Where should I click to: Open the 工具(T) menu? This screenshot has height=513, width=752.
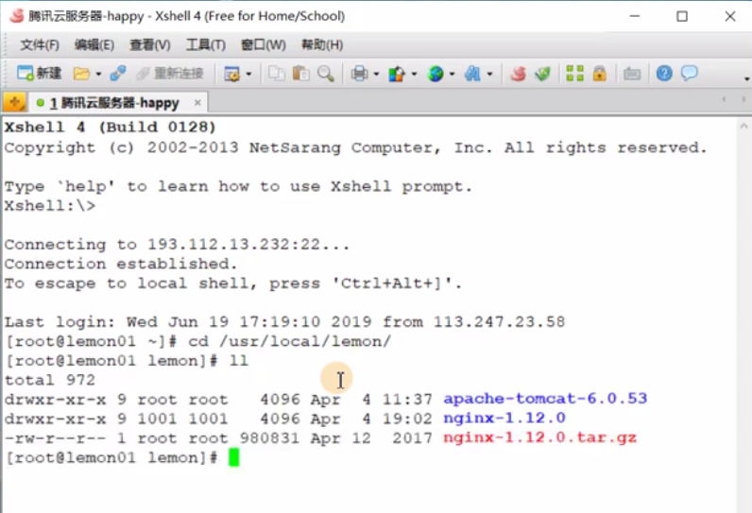(x=206, y=44)
